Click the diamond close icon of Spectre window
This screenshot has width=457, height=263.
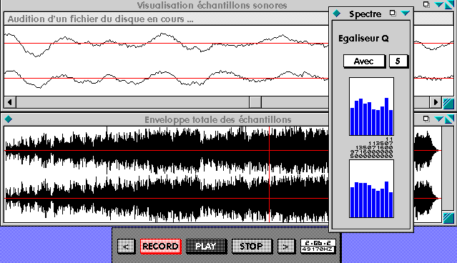coord(337,14)
